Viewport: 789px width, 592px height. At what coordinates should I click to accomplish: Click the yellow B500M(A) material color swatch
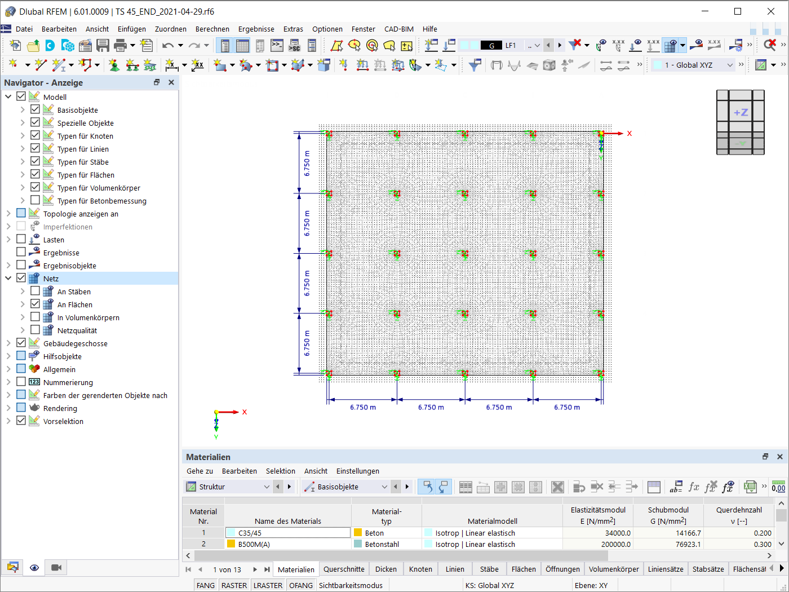click(x=231, y=544)
